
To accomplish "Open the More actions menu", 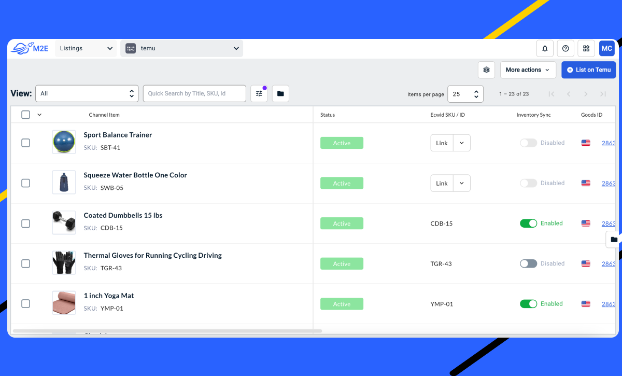I will click(x=528, y=70).
